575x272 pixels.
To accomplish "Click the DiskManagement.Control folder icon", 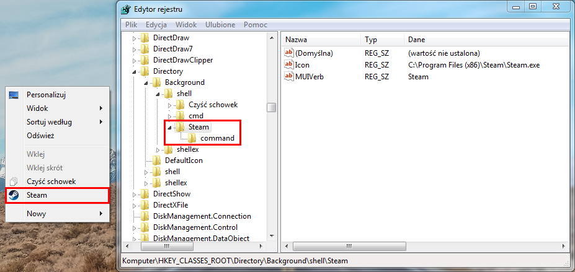I will 145,227.
